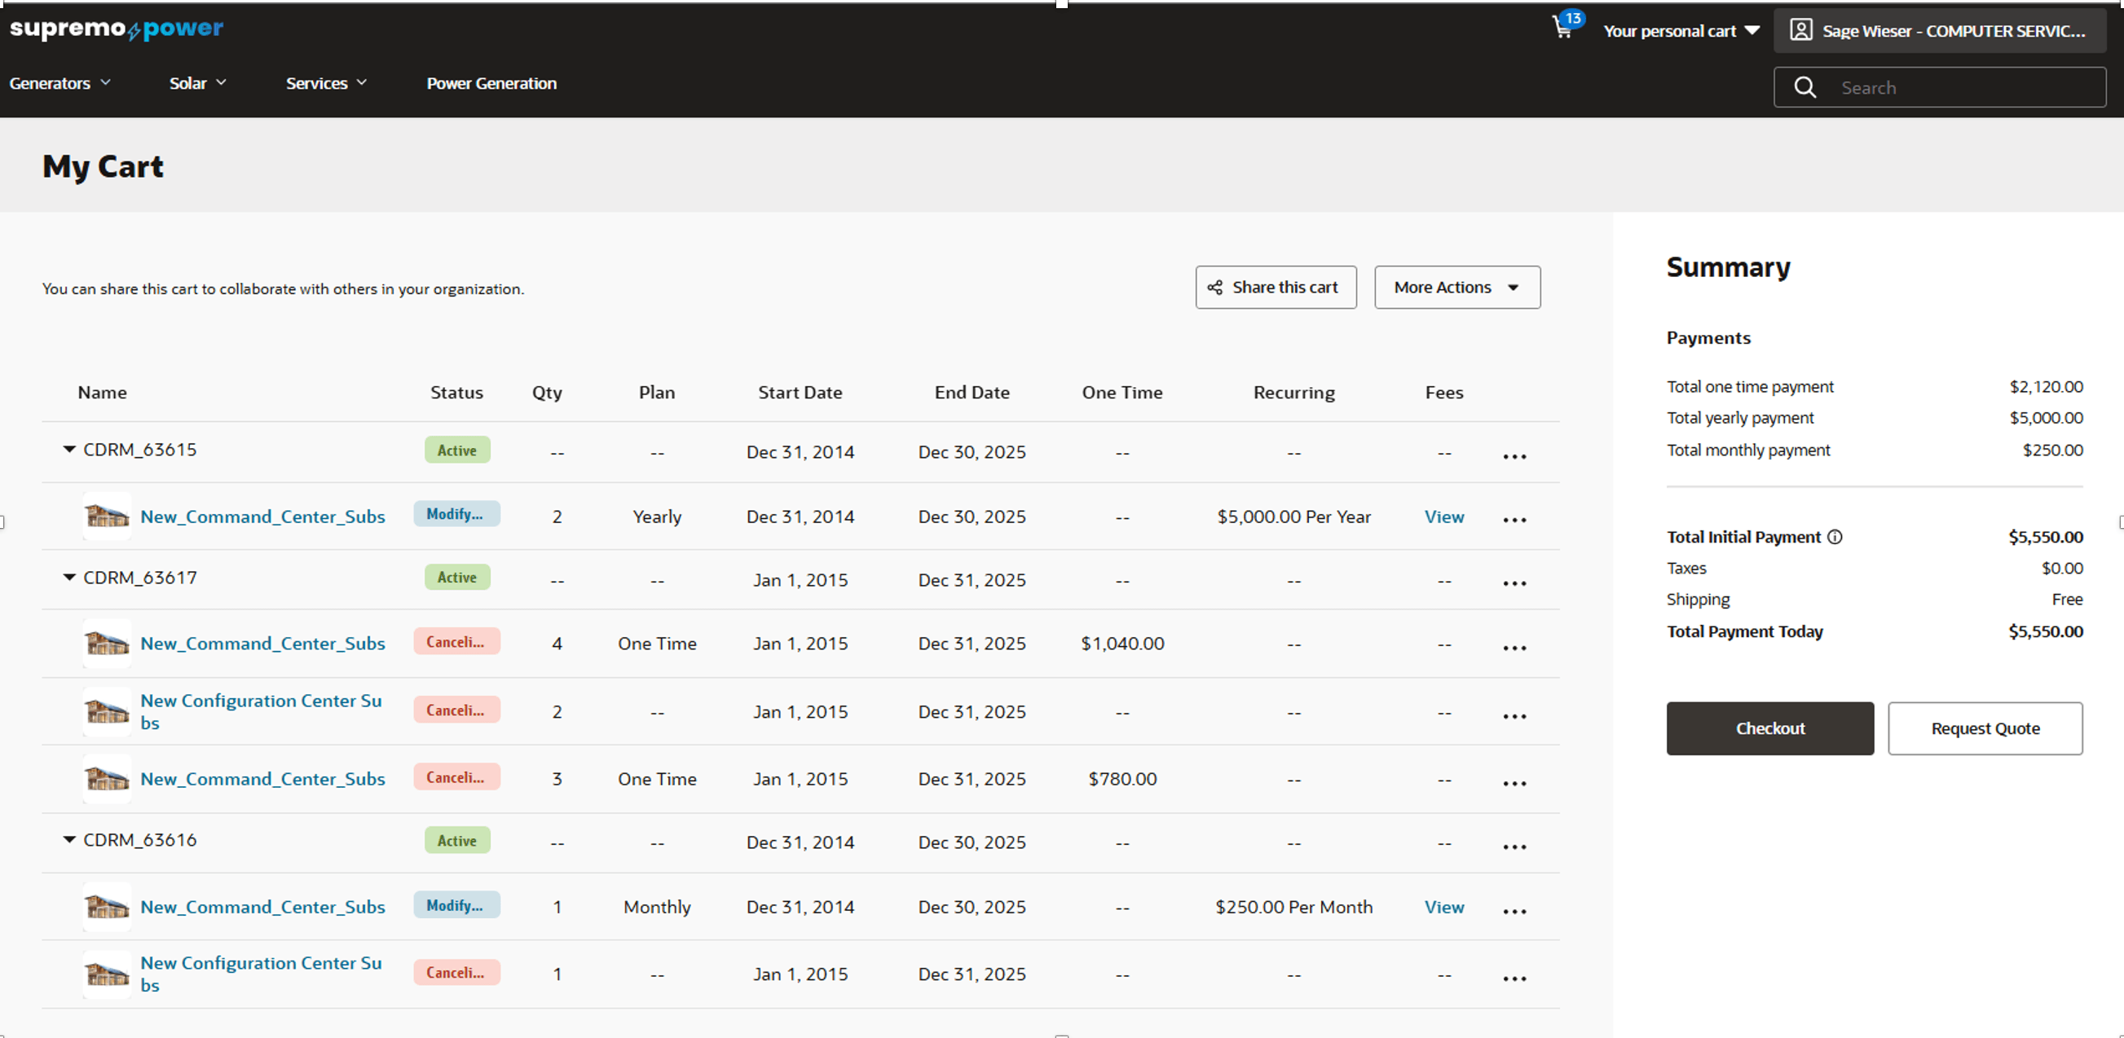Image resolution: width=2124 pixels, height=1038 pixels.
Task: Click the Sage Wieser profile icon
Action: [x=1801, y=29]
